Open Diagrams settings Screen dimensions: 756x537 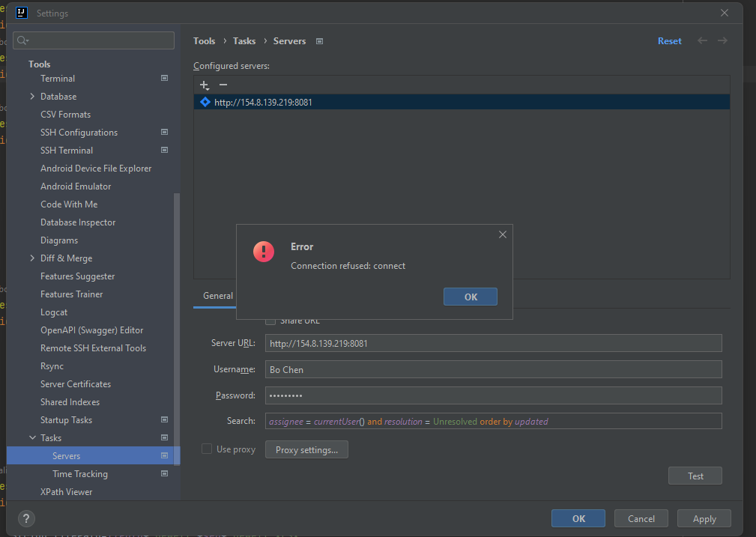point(59,240)
